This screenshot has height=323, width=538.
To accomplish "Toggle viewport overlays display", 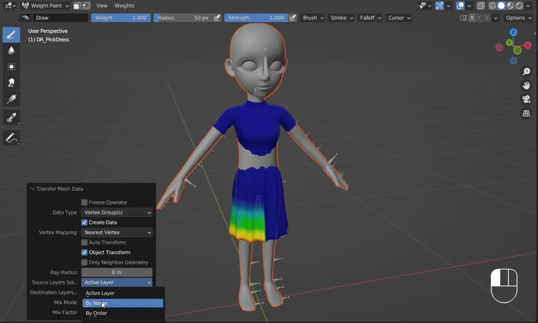I will 461,6.
